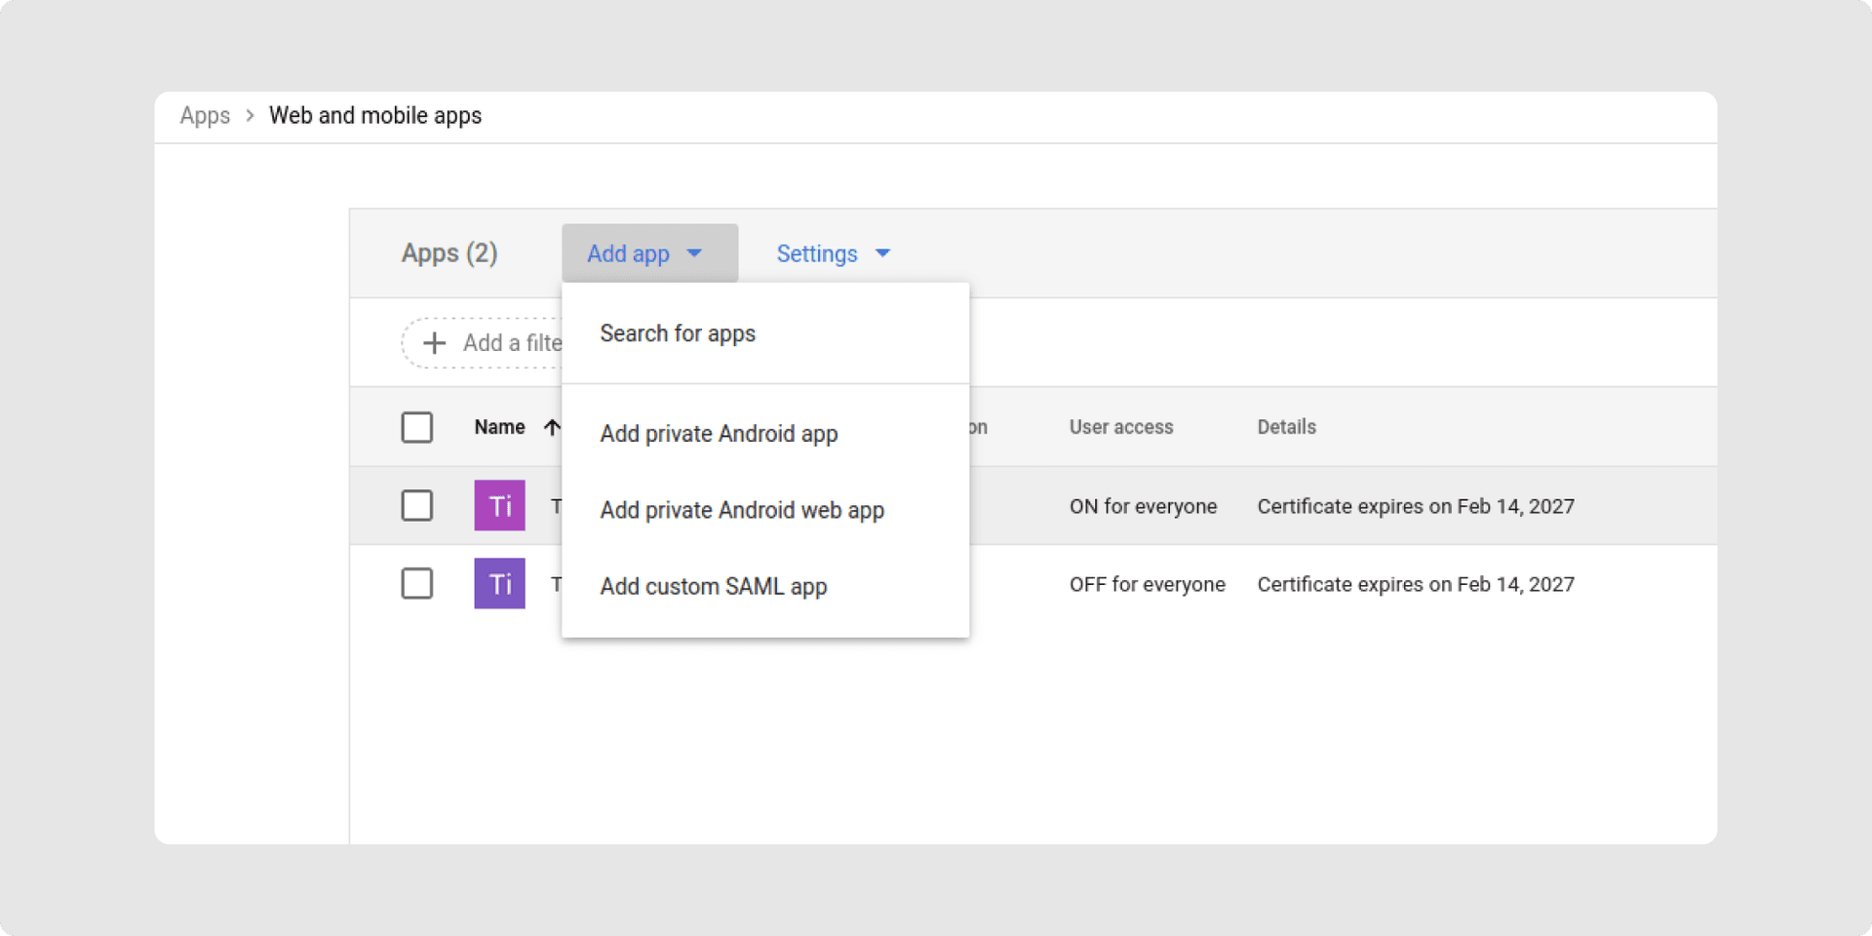The height and width of the screenshot is (936, 1872).
Task: Click the sort arrow beside Name column
Action: [x=552, y=427]
